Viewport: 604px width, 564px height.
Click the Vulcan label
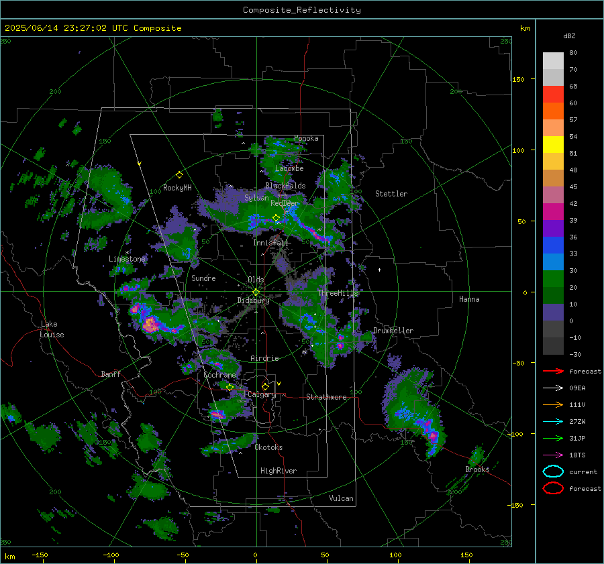coord(342,498)
